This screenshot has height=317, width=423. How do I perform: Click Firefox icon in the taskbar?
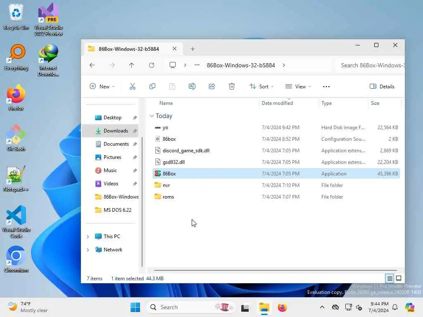coord(282,307)
